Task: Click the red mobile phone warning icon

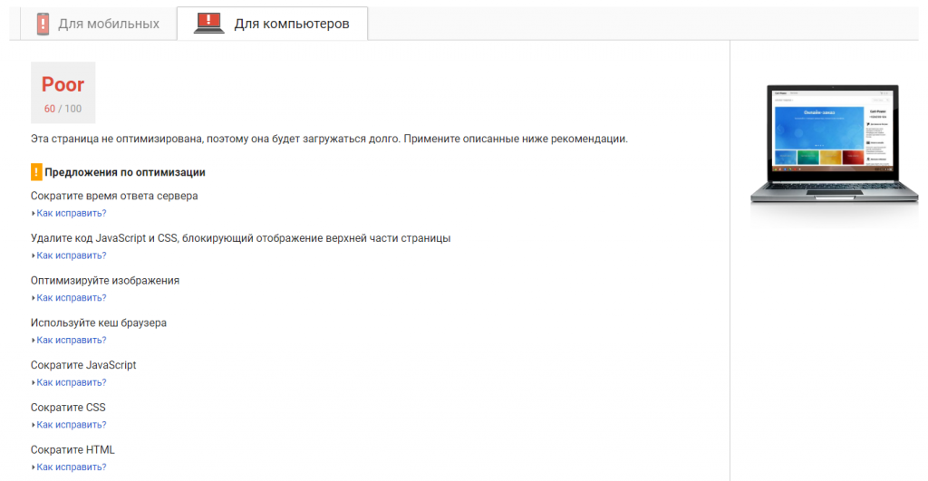Action: click(43, 24)
